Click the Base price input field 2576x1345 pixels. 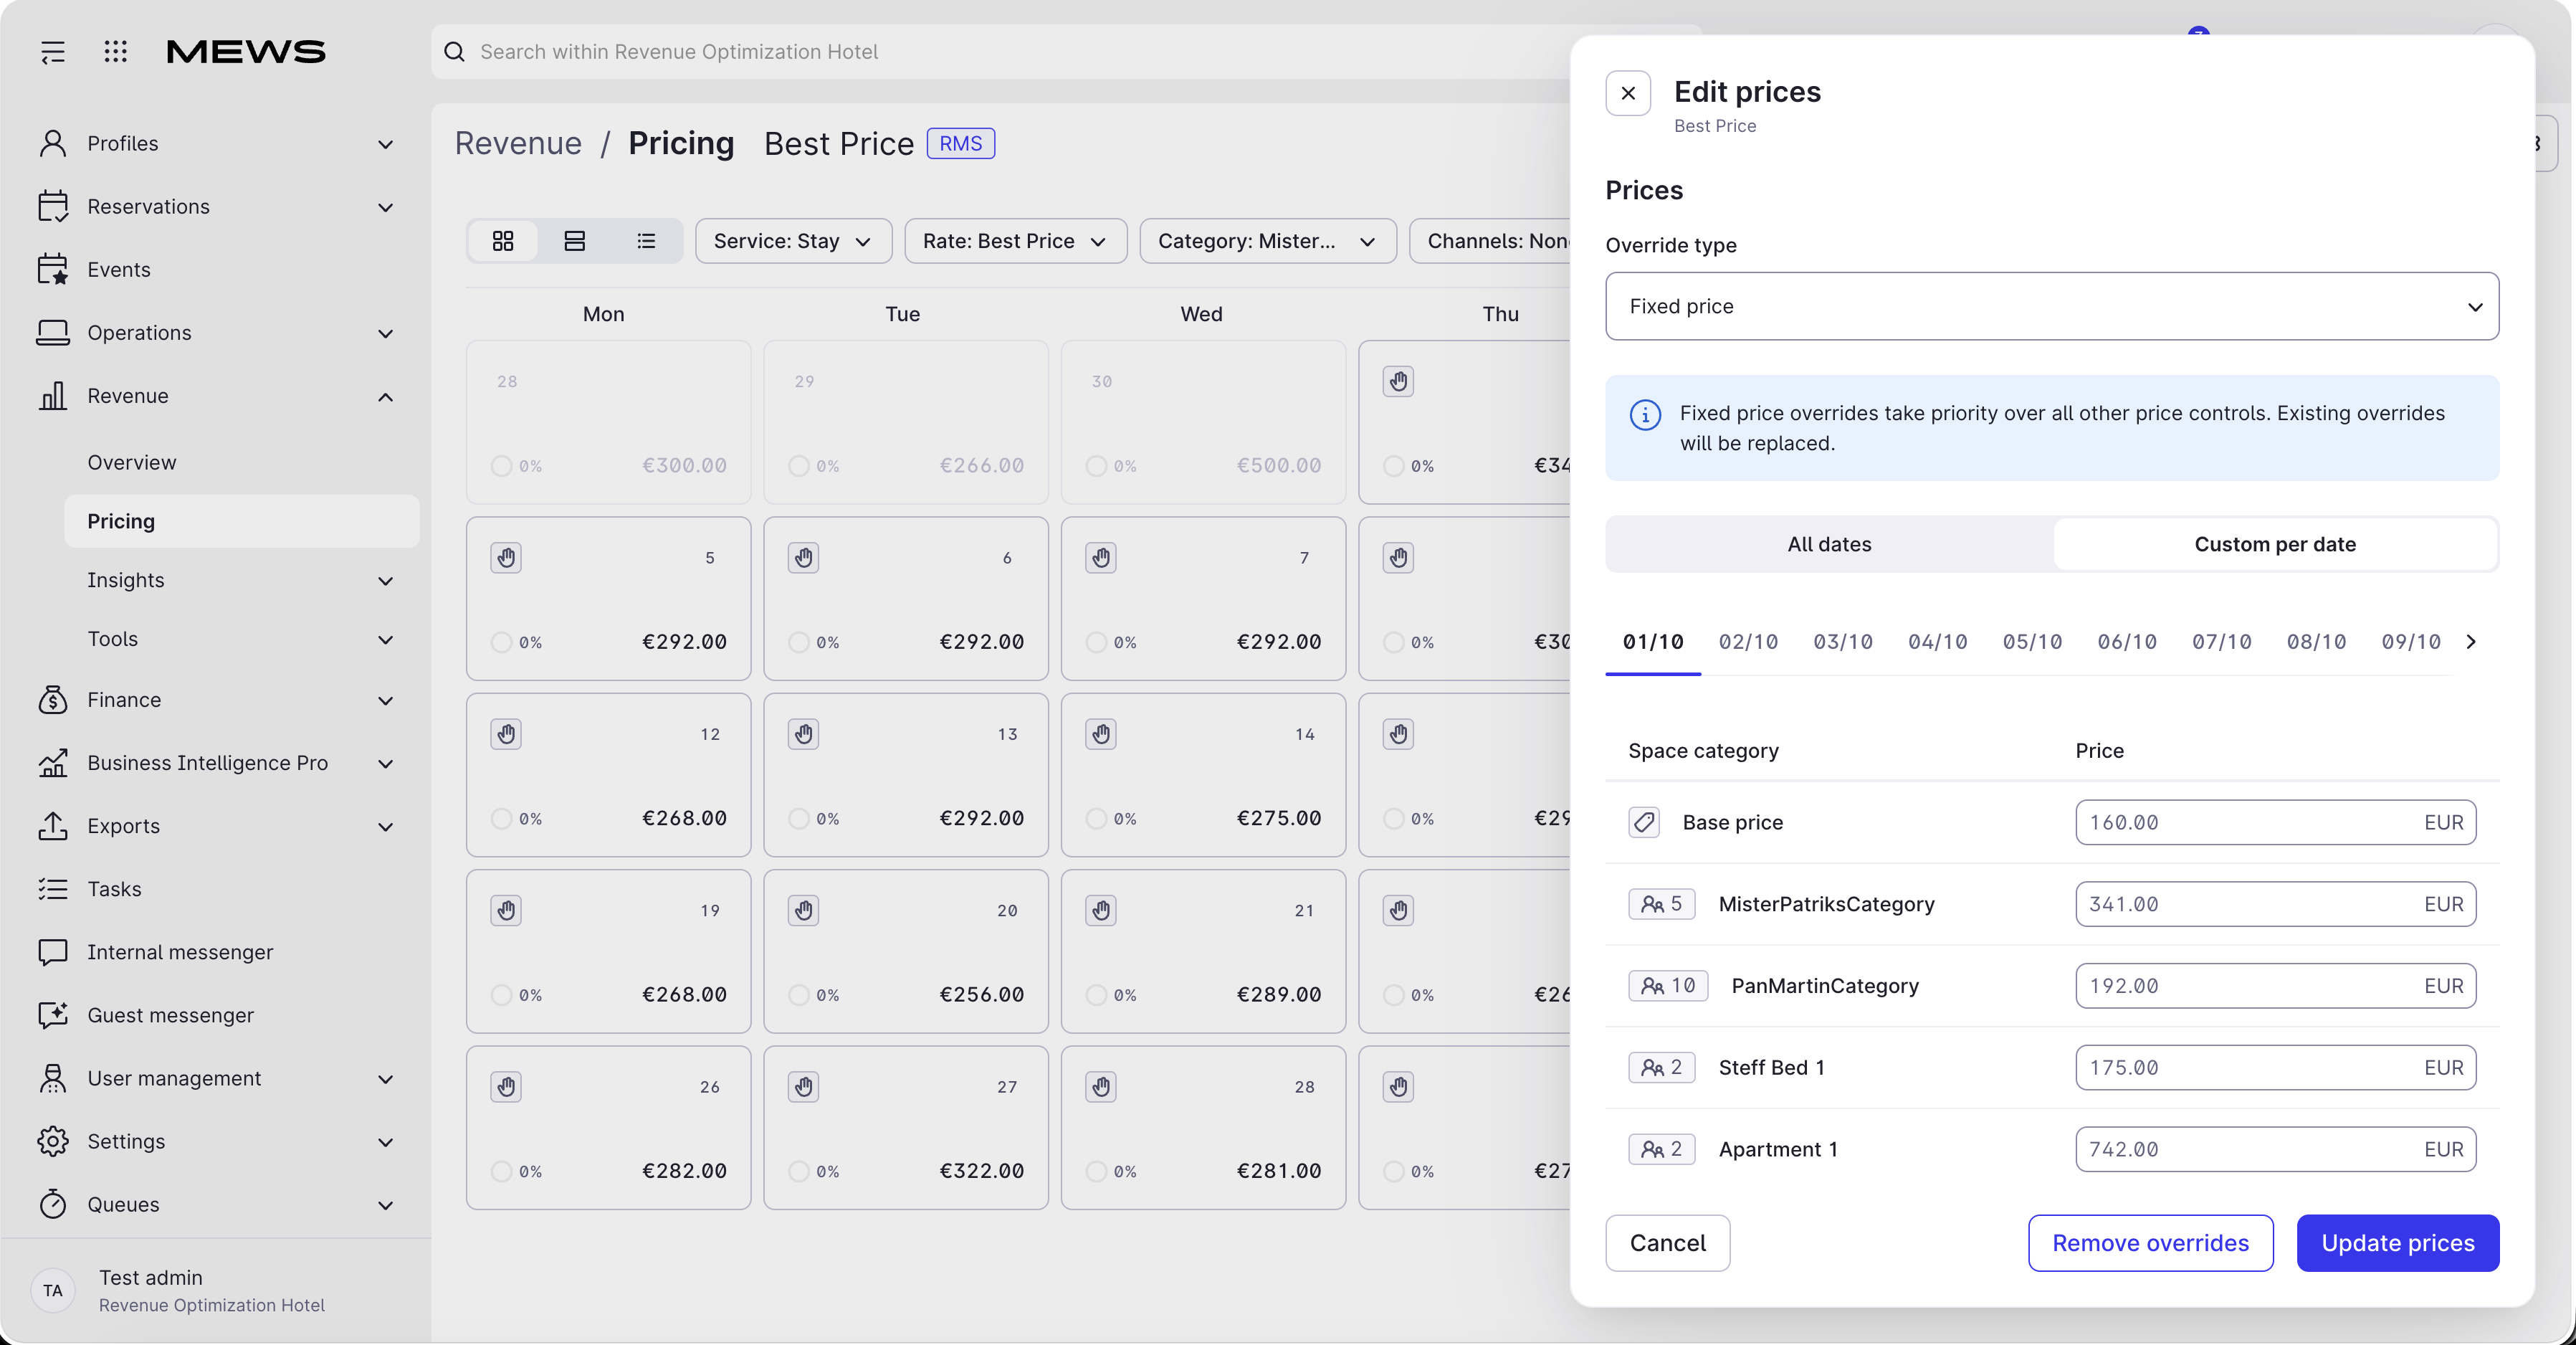click(2275, 823)
